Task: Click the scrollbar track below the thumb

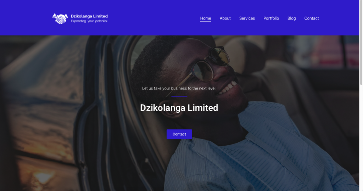Action: pyautogui.click(x=361, y=139)
